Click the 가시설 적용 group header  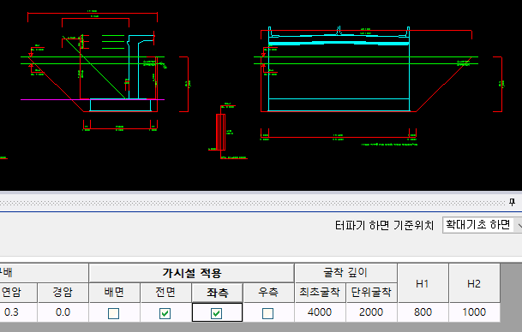(191, 273)
